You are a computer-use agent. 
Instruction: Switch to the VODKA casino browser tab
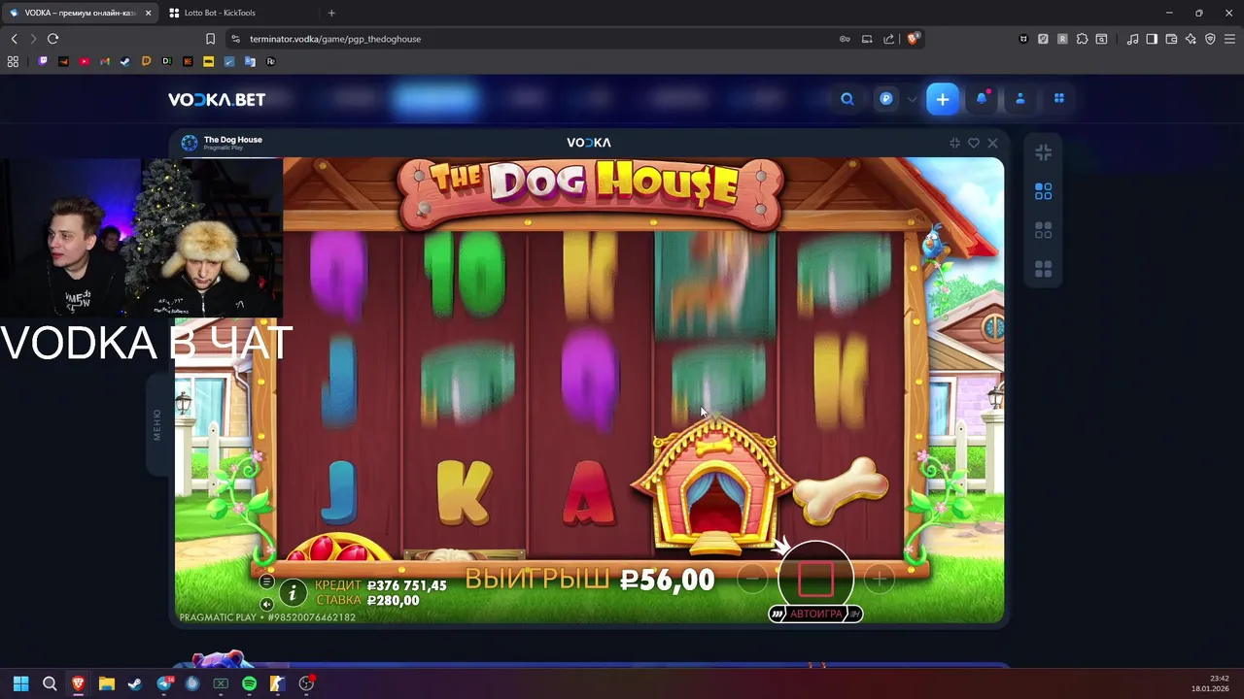click(80, 13)
